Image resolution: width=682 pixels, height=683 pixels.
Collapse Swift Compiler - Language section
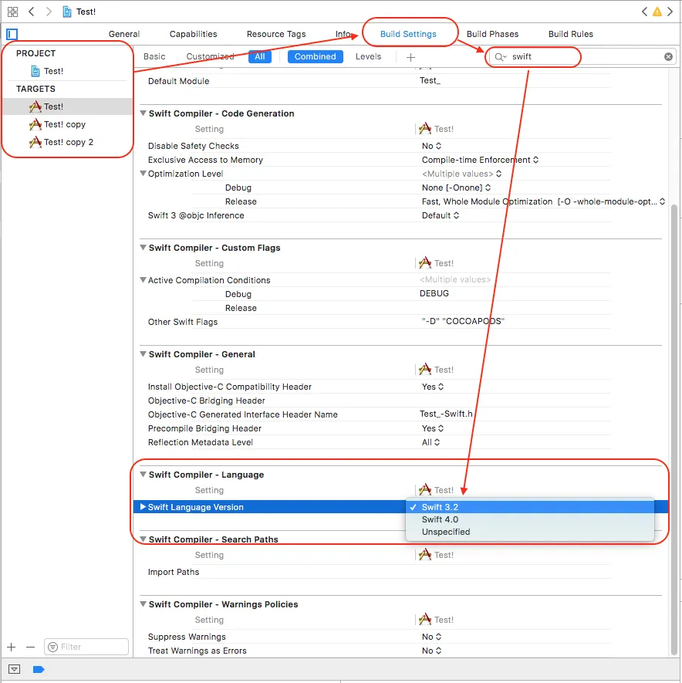click(143, 474)
